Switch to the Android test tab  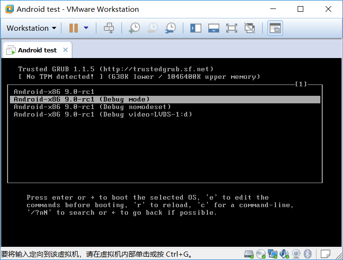point(37,50)
